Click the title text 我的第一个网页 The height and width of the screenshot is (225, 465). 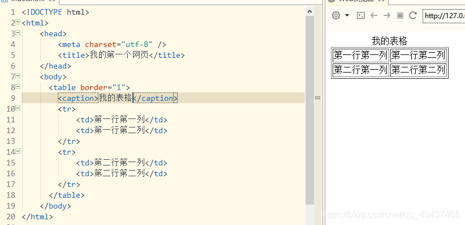(x=119, y=56)
